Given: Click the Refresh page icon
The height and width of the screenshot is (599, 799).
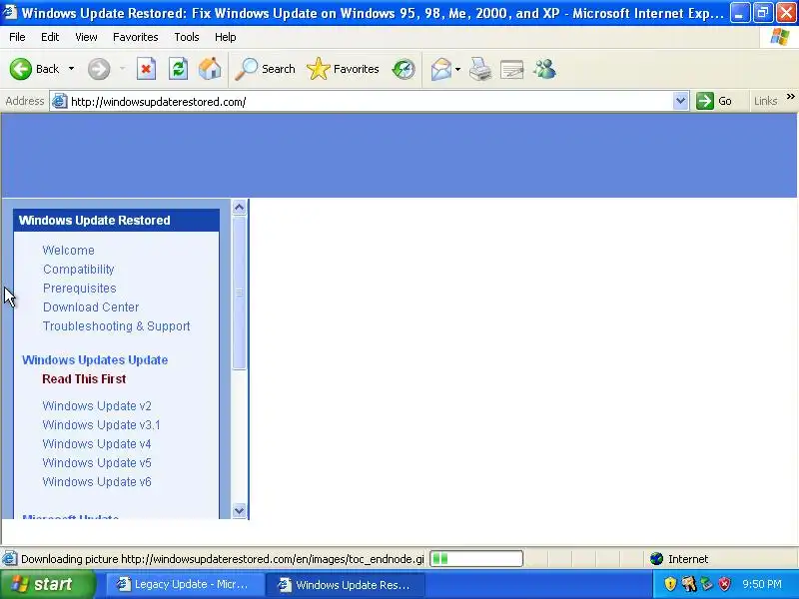Looking at the screenshot, I should point(179,69).
